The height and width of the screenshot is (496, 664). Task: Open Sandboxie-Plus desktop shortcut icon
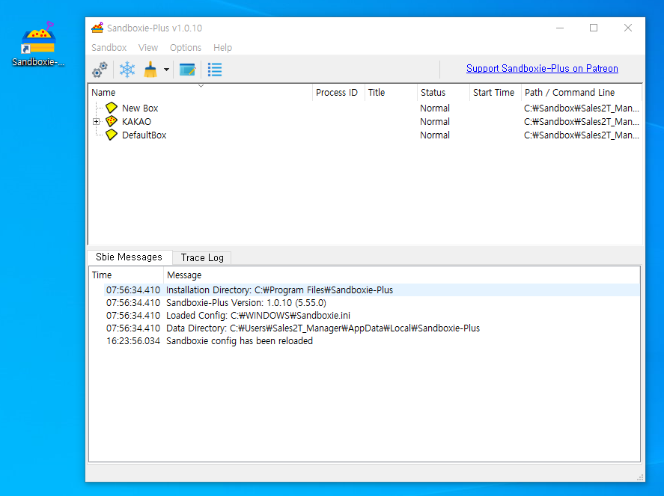coord(38,44)
